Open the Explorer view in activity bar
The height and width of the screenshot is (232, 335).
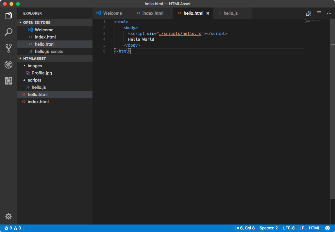[8, 16]
